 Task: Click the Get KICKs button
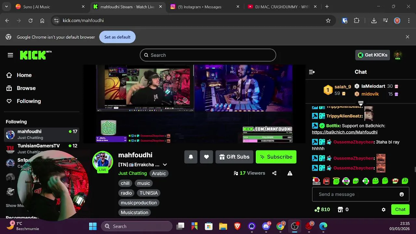click(x=372, y=55)
